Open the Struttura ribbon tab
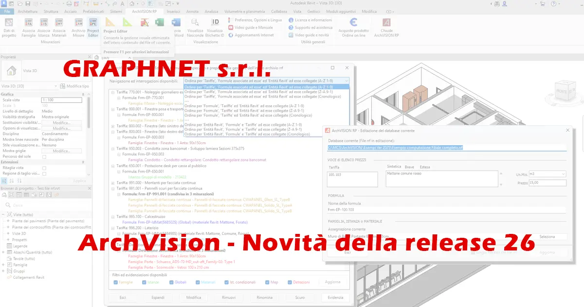Viewport: 584px width, 307px height. (51, 11)
